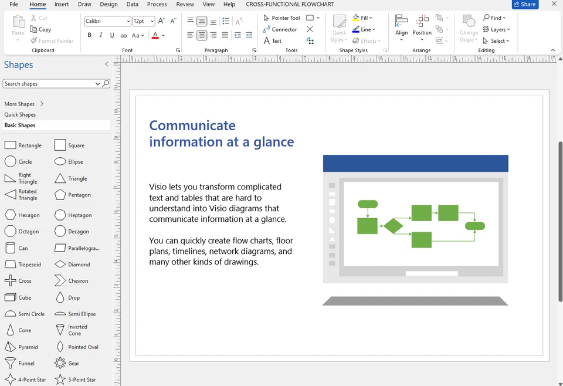
Task: Toggle italic formatting
Action: (100, 35)
